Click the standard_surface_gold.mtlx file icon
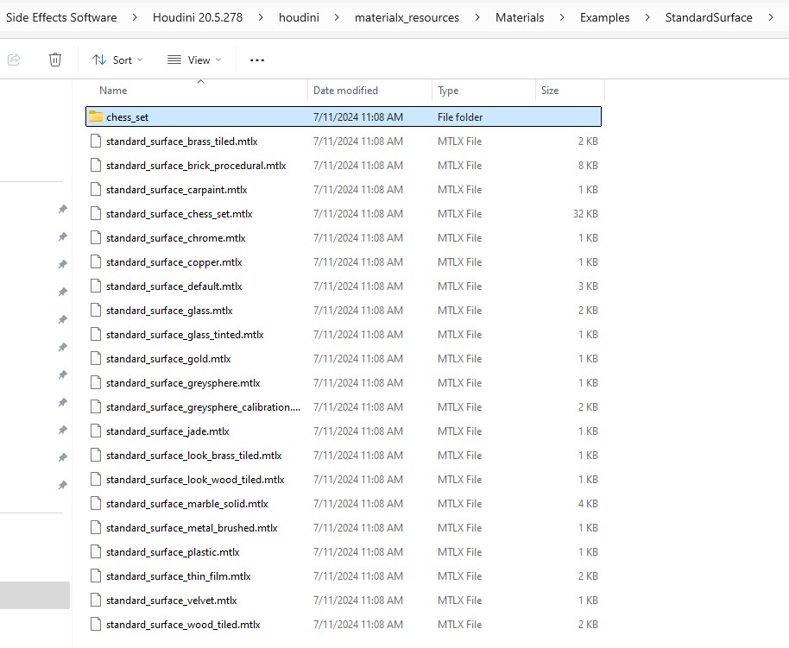Image resolution: width=789 pixels, height=648 pixels. point(96,358)
